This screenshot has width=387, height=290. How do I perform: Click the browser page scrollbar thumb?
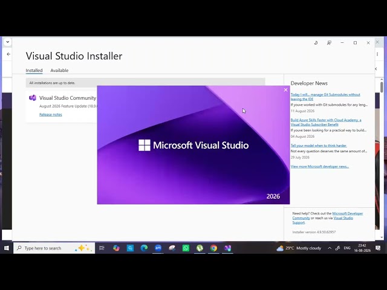[x=382, y=87]
